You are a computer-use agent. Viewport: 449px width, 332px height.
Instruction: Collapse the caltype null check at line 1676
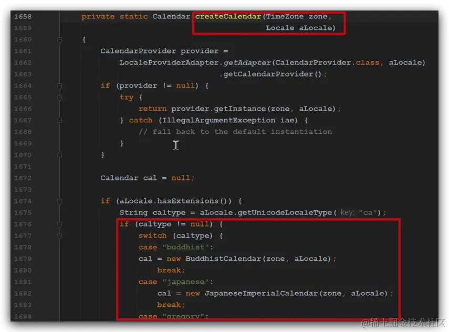point(59,224)
